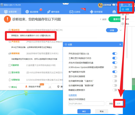135x115 pixels.
Task: Click the orange exclamation warning icon
Action: click(7, 19)
